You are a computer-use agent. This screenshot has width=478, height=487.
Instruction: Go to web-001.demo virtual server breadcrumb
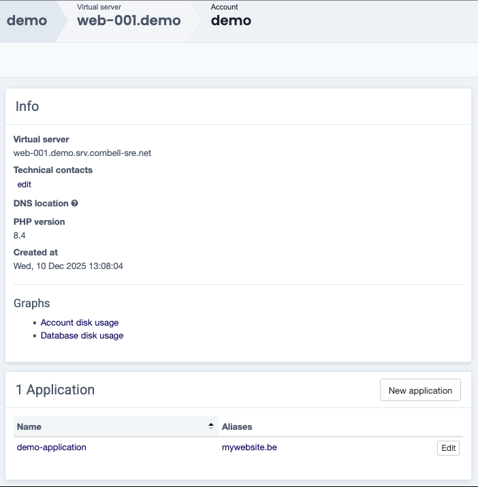(129, 20)
